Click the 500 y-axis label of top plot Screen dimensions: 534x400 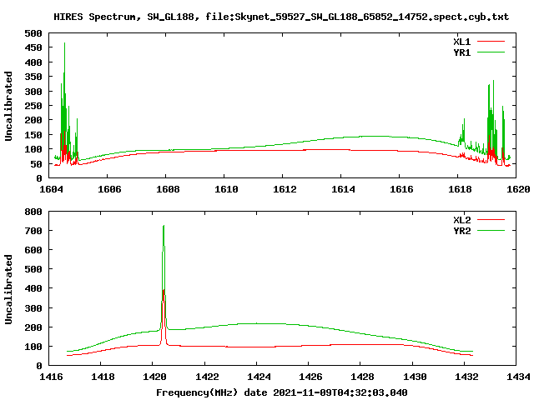coord(33,33)
